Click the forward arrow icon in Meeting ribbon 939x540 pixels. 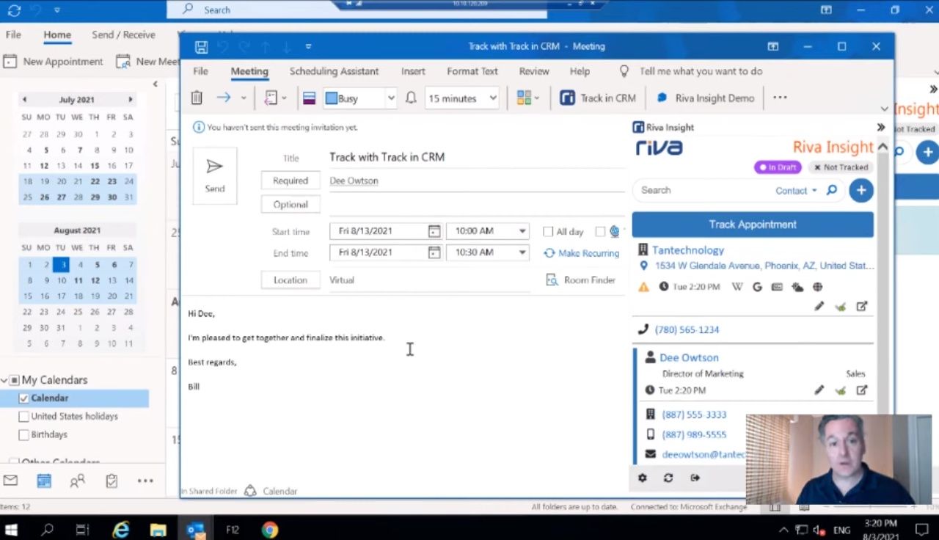pyautogui.click(x=224, y=98)
